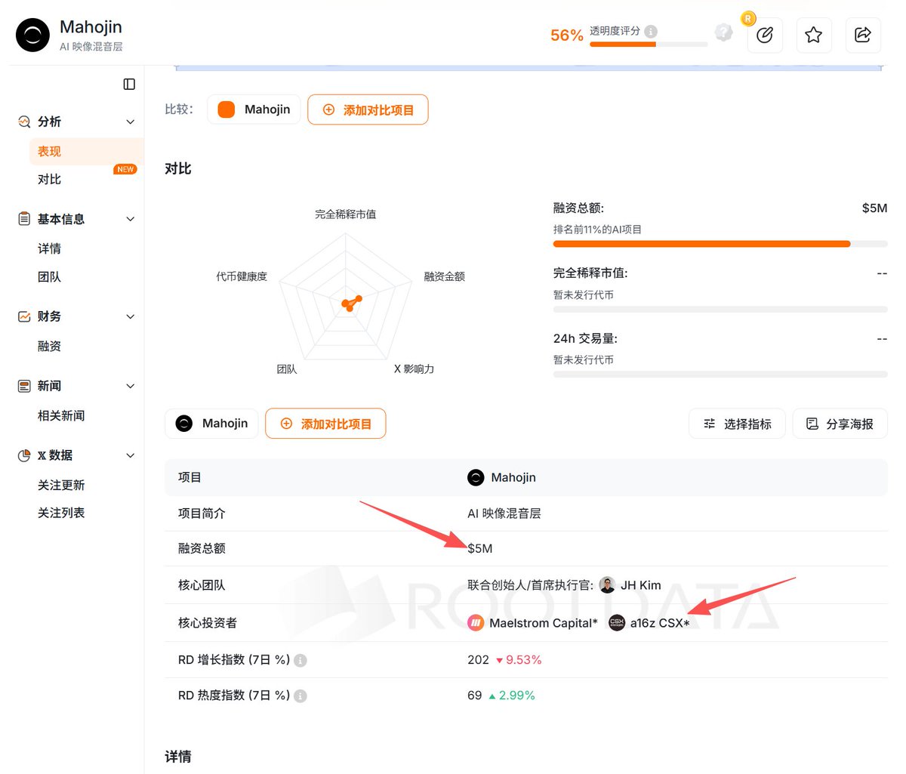Click the RD 增长指数 info icon
Screen dimensions: 906x774
point(300,661)
